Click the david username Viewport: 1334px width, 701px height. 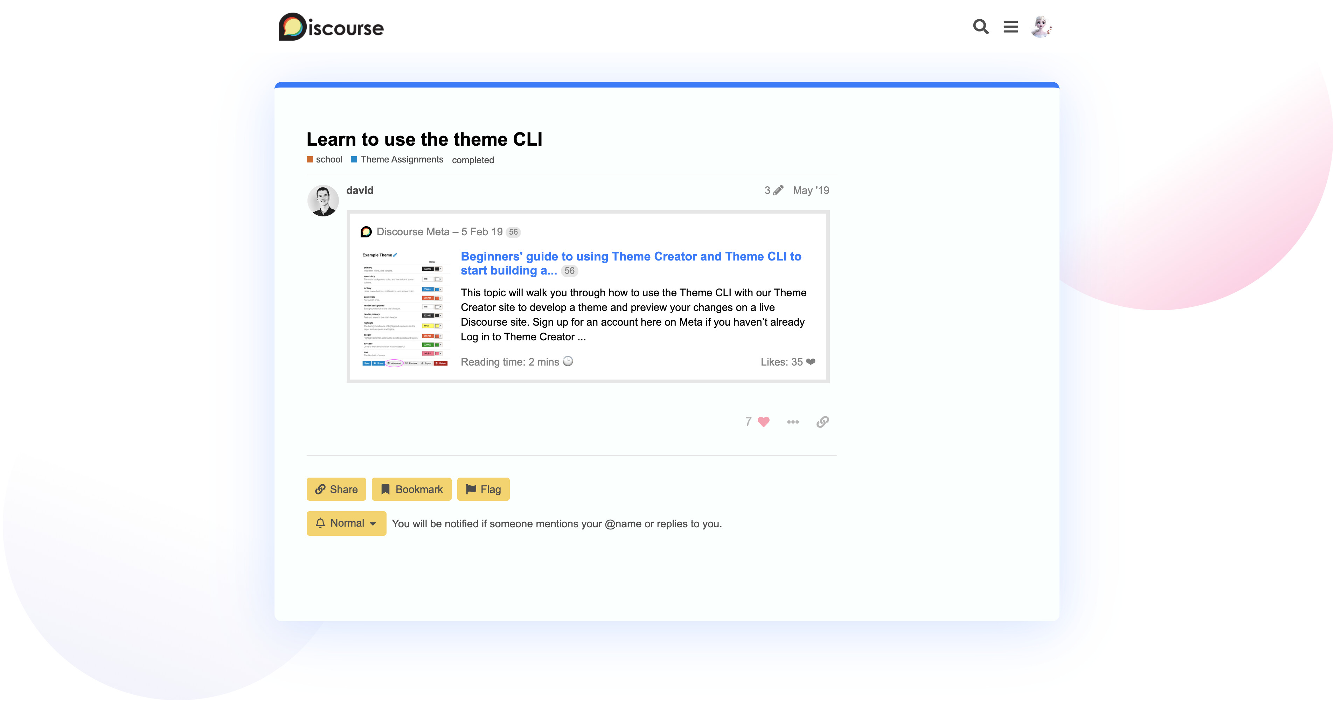[359, 190]
